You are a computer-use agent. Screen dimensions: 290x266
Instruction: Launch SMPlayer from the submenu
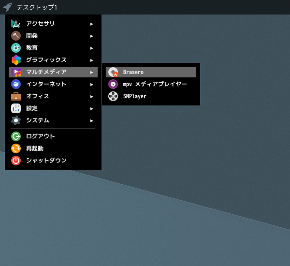click(151, 96)
